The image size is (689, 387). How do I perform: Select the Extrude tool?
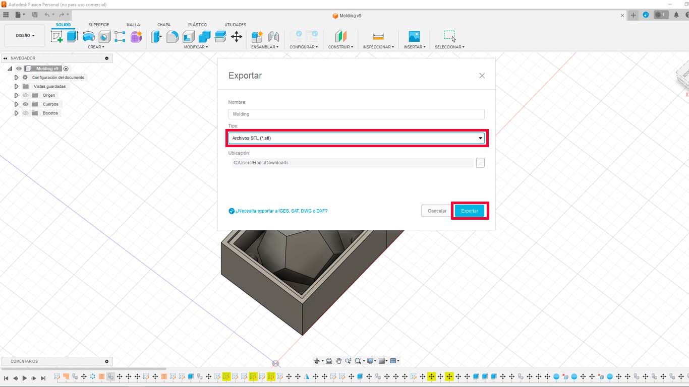pos(73,36)
